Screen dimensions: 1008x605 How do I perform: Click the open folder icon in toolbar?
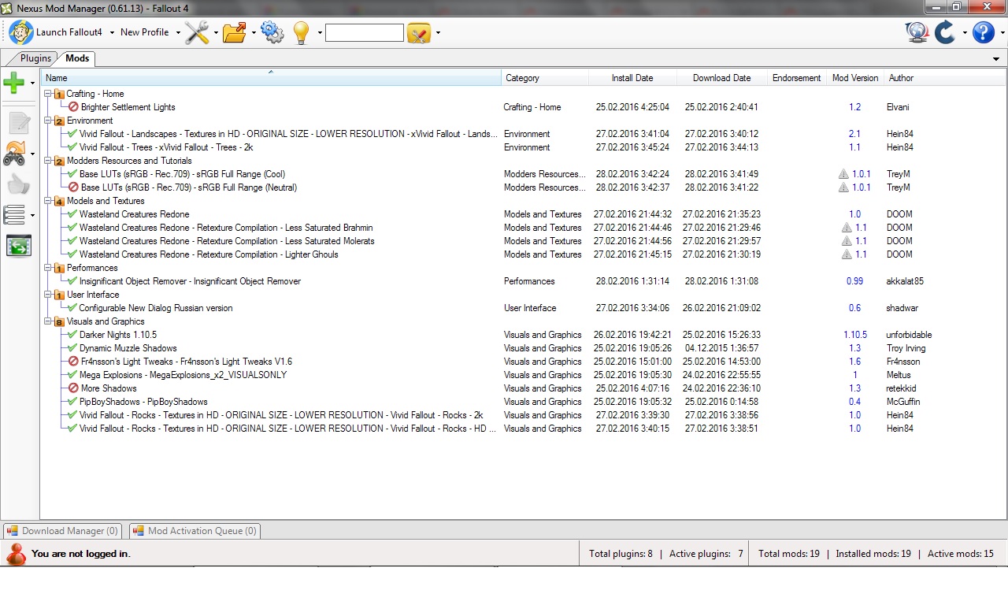pyautogui.click(x=235, y=32)
